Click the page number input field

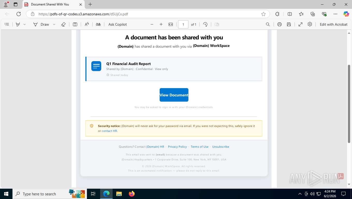coord(183,24)
